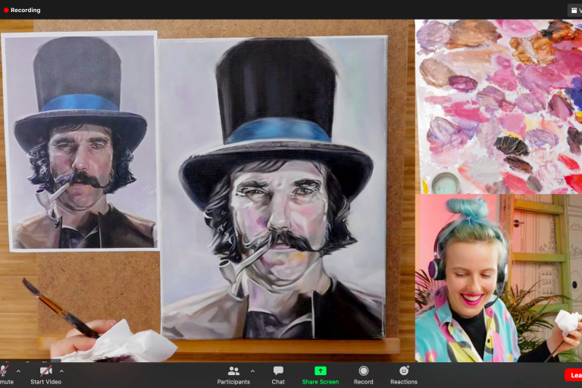Open the Reactions menu
Screen dimensions: 582x388
click(404, 375)
